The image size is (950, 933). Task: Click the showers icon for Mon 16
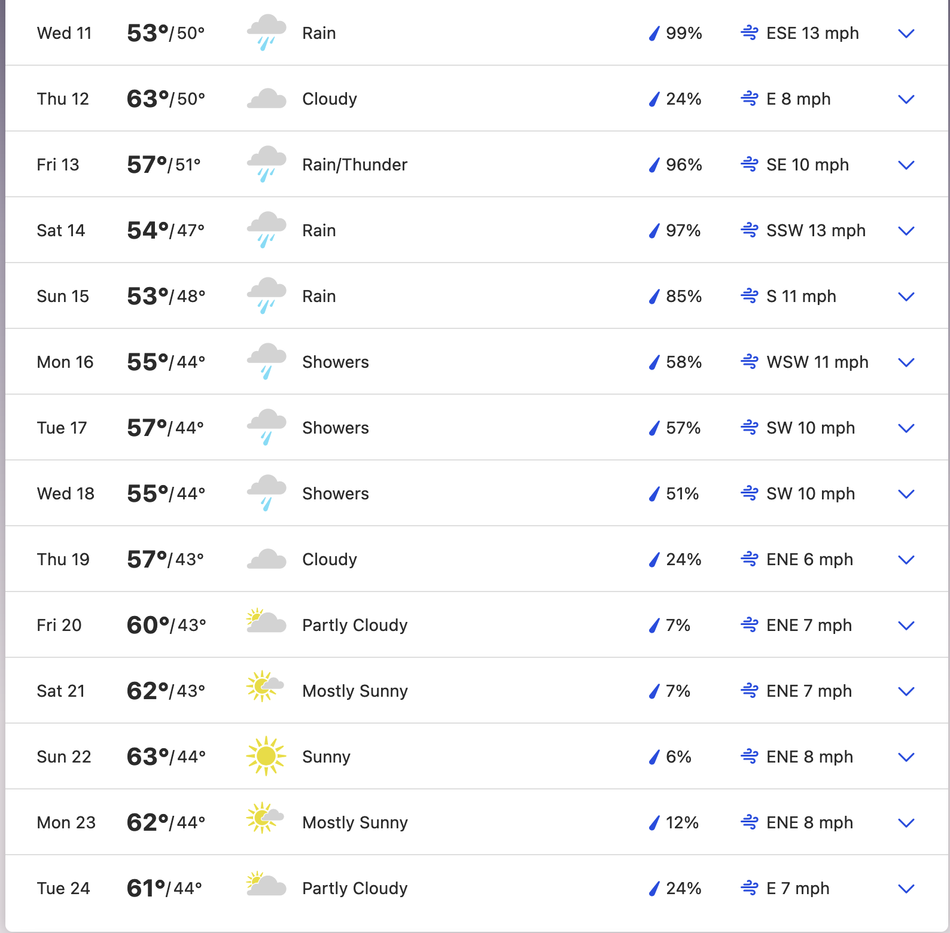tap(266, 362)
